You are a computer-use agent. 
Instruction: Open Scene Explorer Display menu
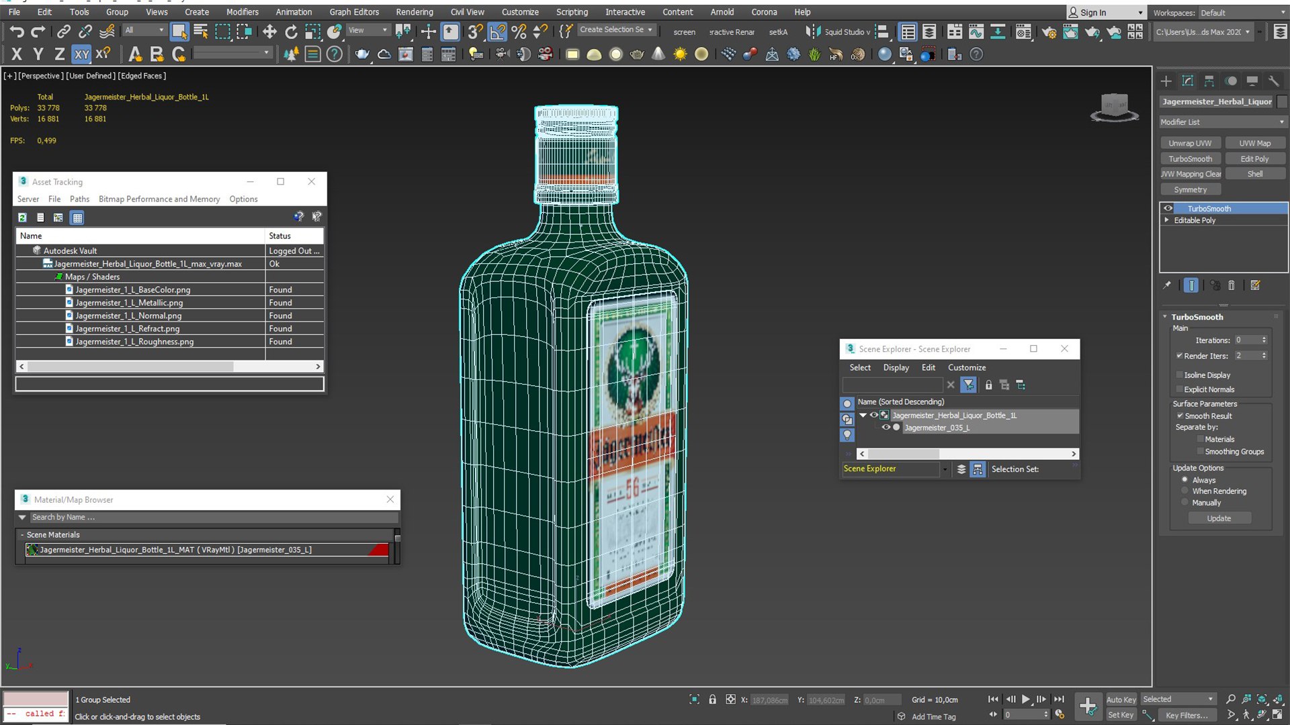pos(896,368)
